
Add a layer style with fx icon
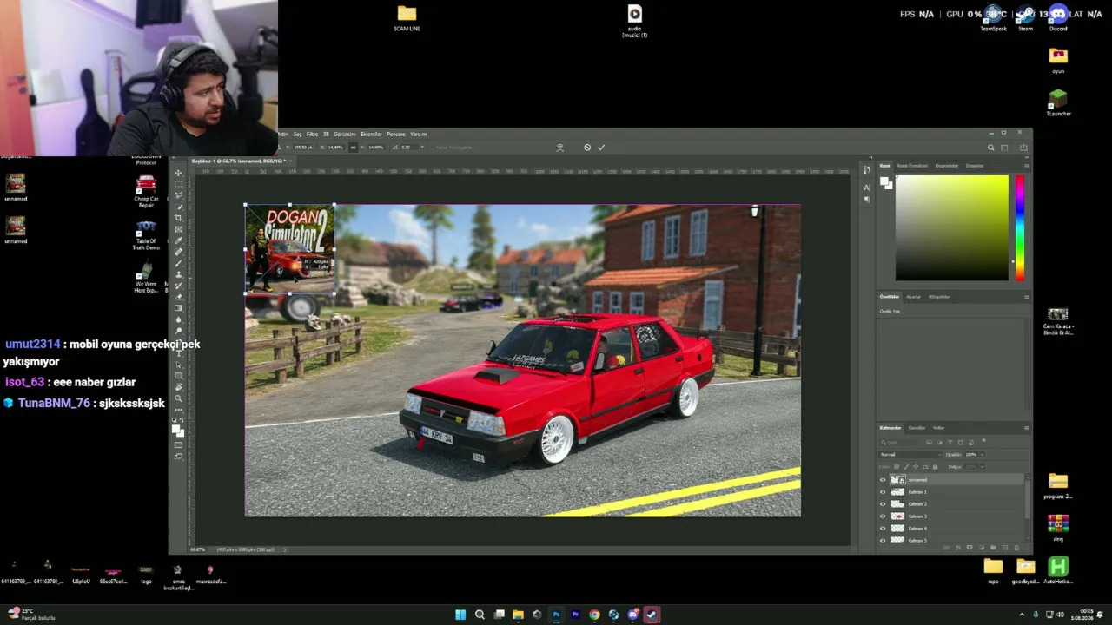point(957,548)
